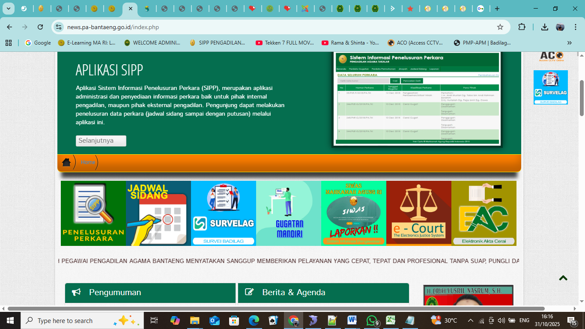The width and height of the screenshot is (585, 329).
Task: Bookmark this page with the star icon
Action: coord(500,27)
